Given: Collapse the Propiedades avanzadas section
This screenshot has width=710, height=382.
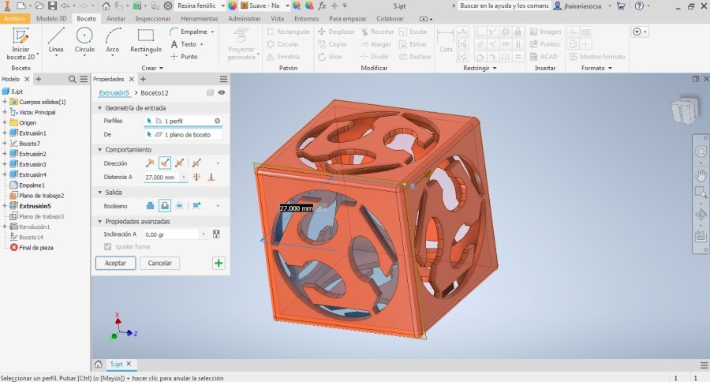Looking at the screenshot, I should tap(100, 222).
